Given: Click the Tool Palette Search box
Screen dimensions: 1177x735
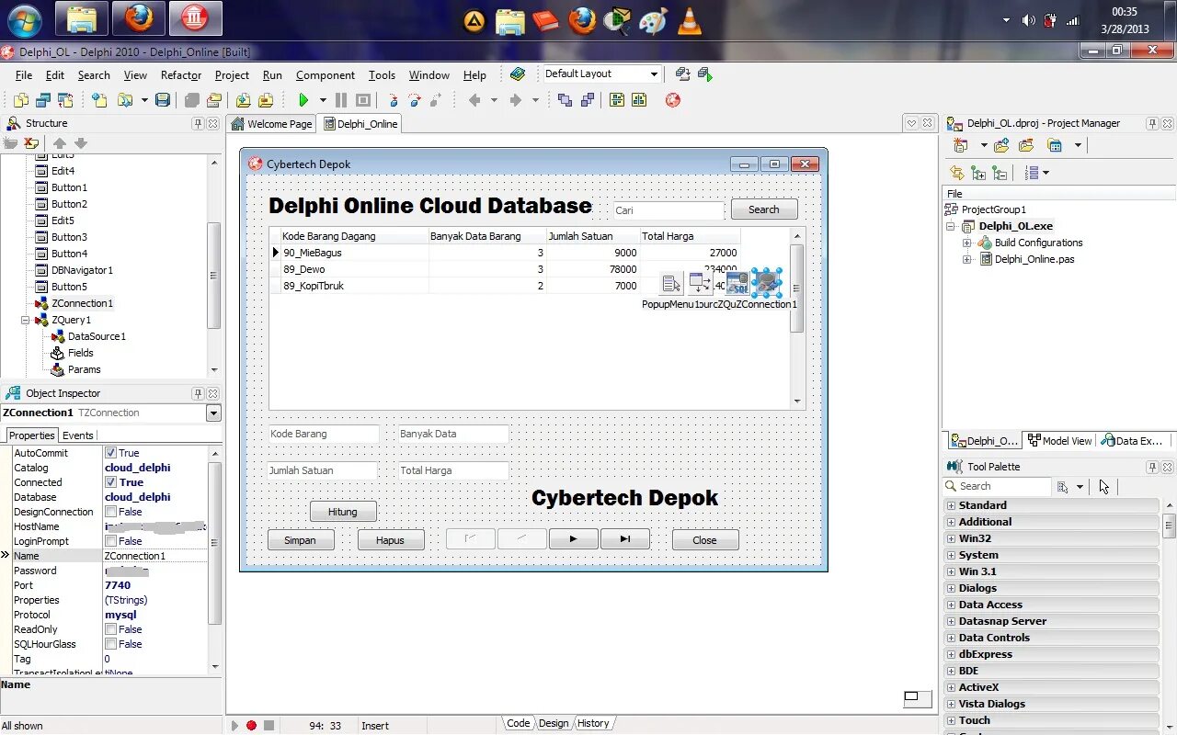Looking at the screenshot, I should point(997,486).
